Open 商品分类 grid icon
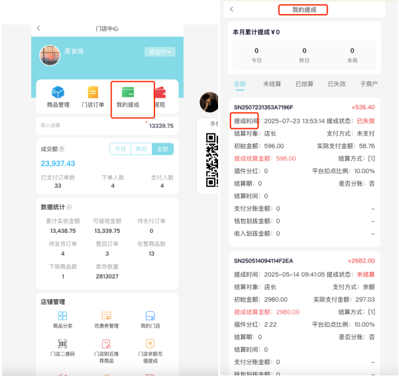This screenshot has height=378, width=399. (x=62, y=316)
